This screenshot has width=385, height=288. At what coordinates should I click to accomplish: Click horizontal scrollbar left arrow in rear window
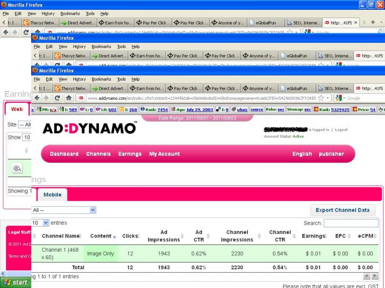[3, 274]
